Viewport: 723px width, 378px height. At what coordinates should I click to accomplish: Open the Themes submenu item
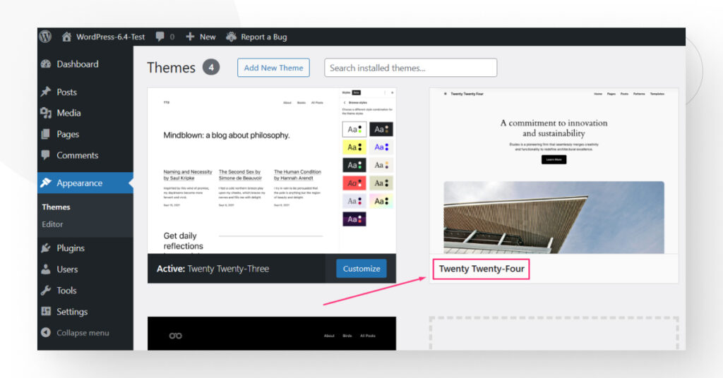[x=56, y=207]
